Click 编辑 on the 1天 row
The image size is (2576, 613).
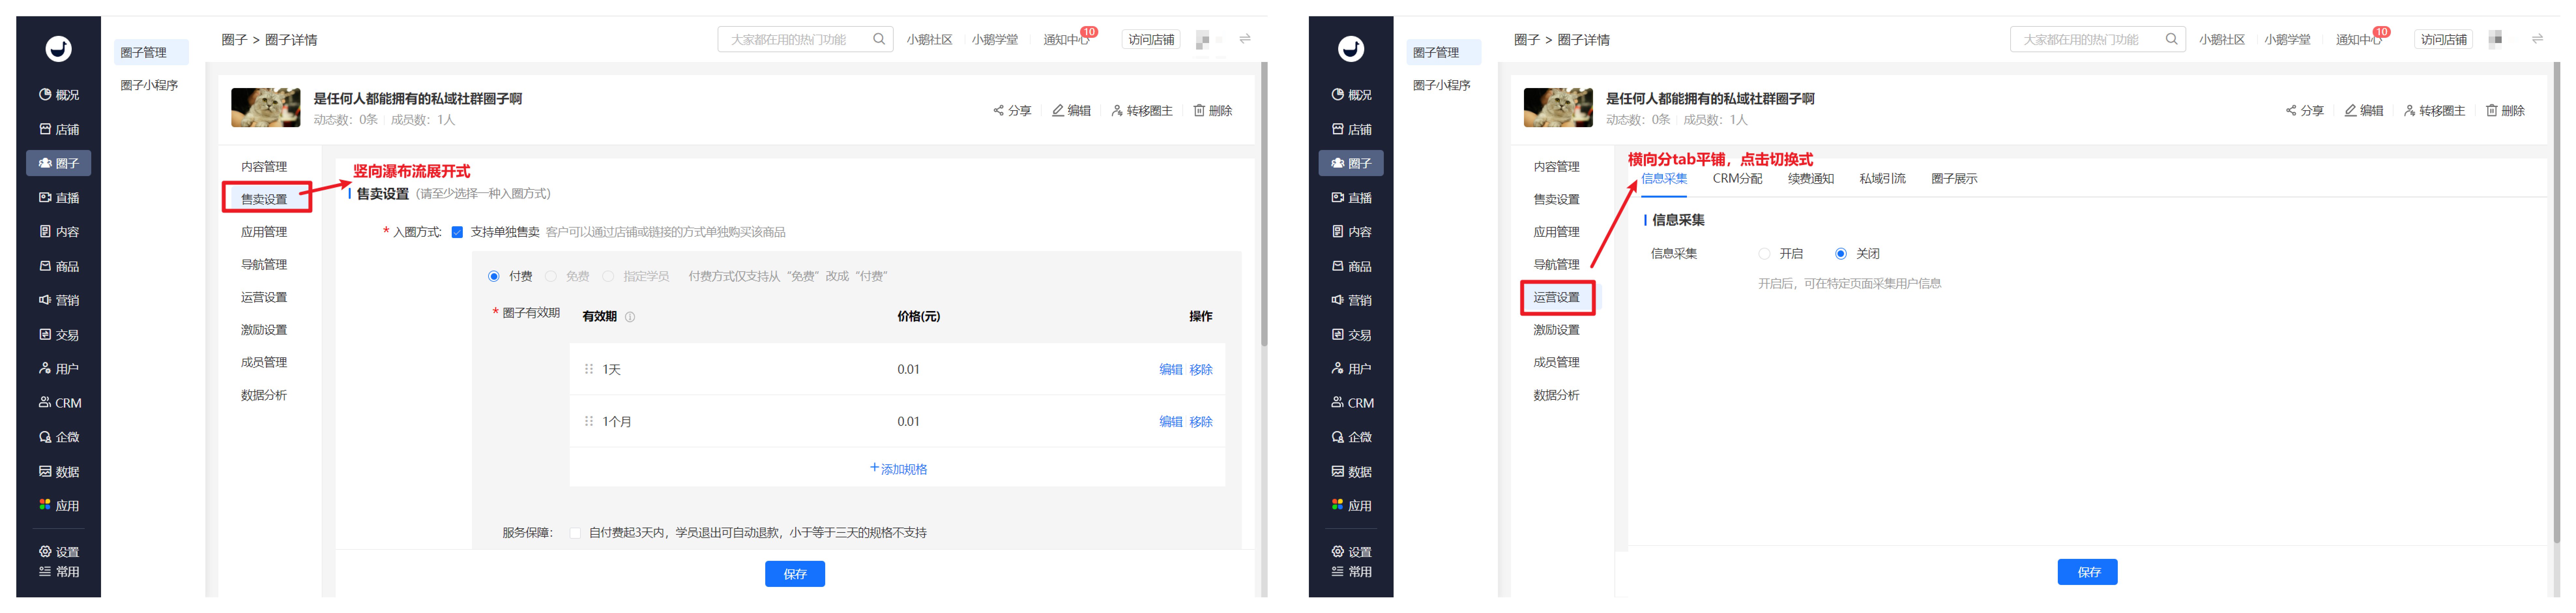click(1171, 370)
